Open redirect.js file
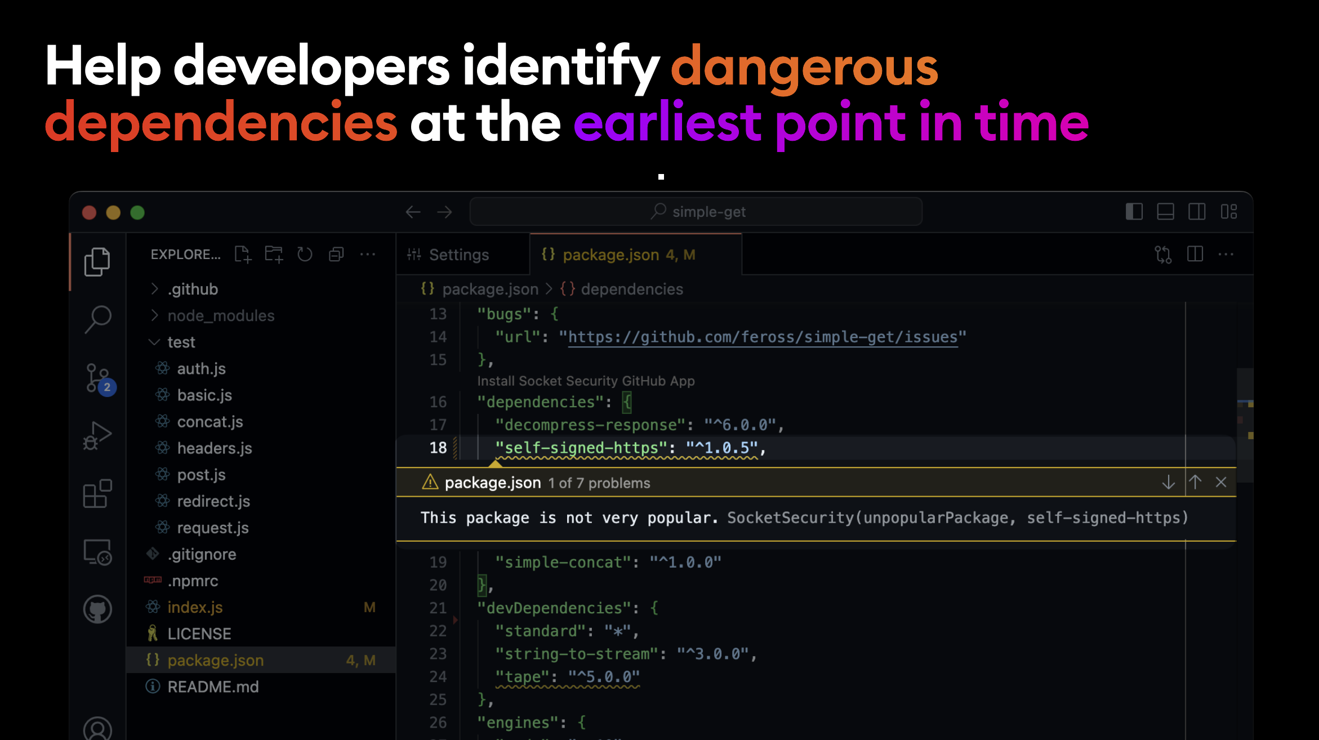 [261, 501]
